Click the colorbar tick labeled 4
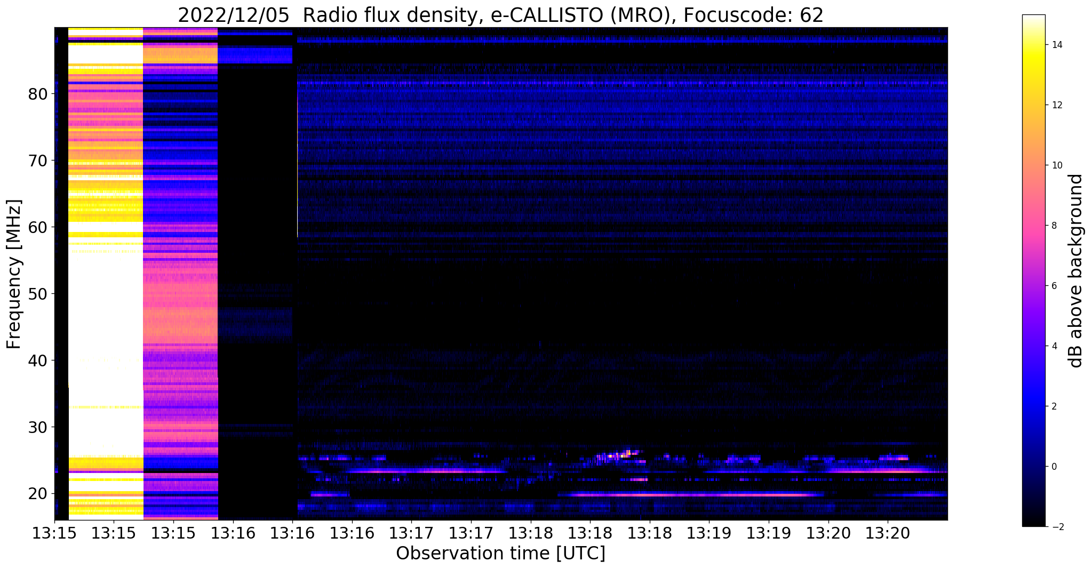 coord(1053,346)
